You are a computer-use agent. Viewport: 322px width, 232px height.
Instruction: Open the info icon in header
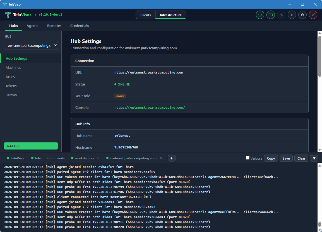pyautogui.click(x=292, y=15)
